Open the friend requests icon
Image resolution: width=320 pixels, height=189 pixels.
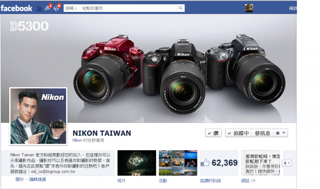[39, 8]
